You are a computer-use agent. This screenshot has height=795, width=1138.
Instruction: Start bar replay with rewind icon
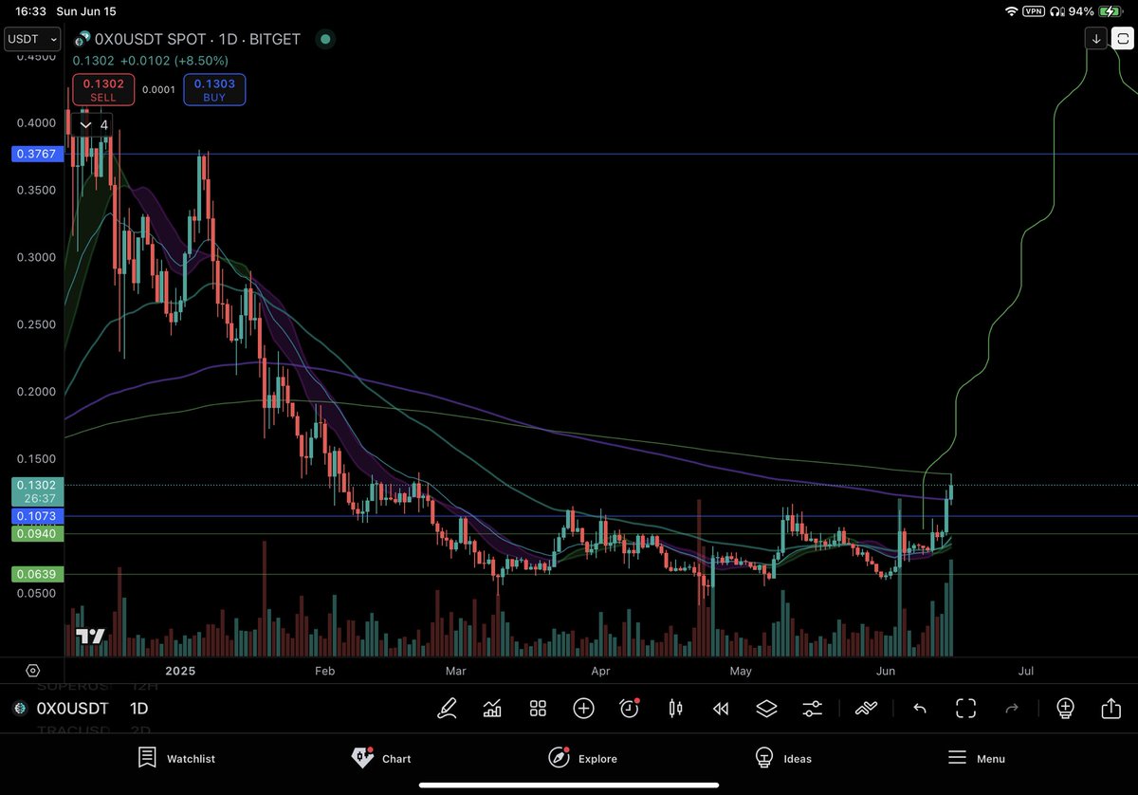[721, 708]
